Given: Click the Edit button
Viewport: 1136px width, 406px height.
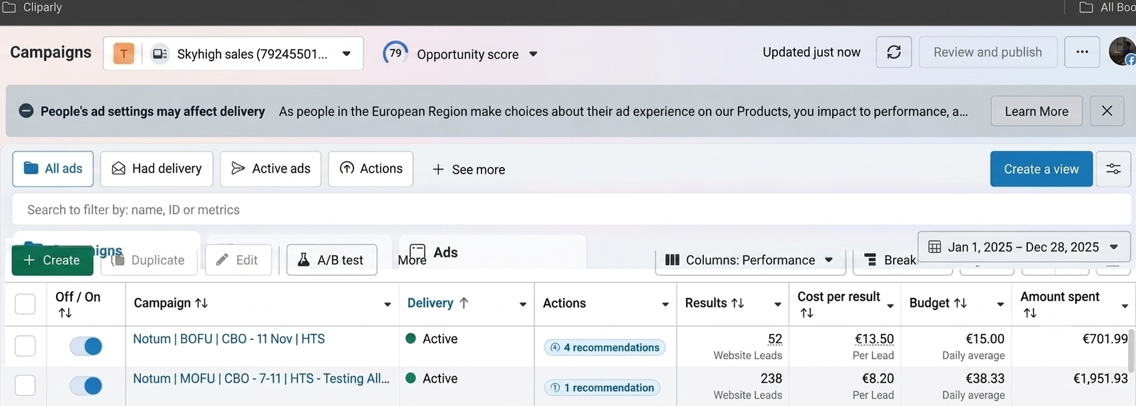Looking at the screenshot, I should 238,260.
